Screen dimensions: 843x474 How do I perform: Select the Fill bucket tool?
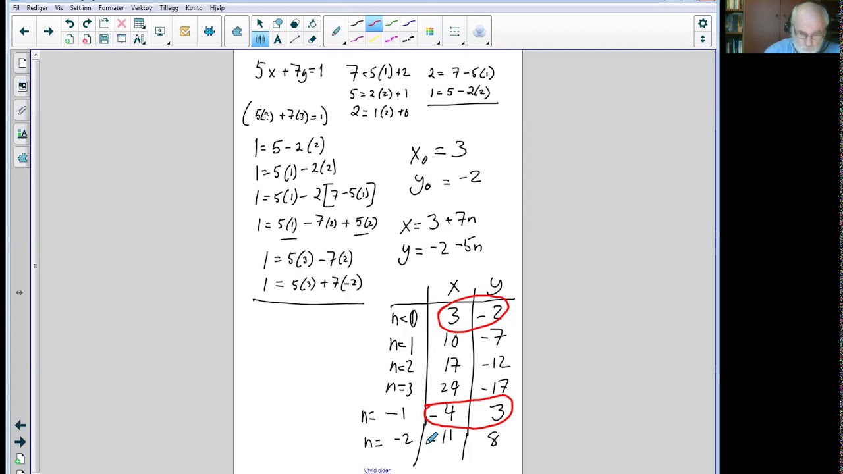tap(312, 24)
